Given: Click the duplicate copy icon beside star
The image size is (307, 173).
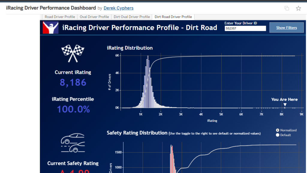Looking at the screenshot, I should [x=287, y=8].
